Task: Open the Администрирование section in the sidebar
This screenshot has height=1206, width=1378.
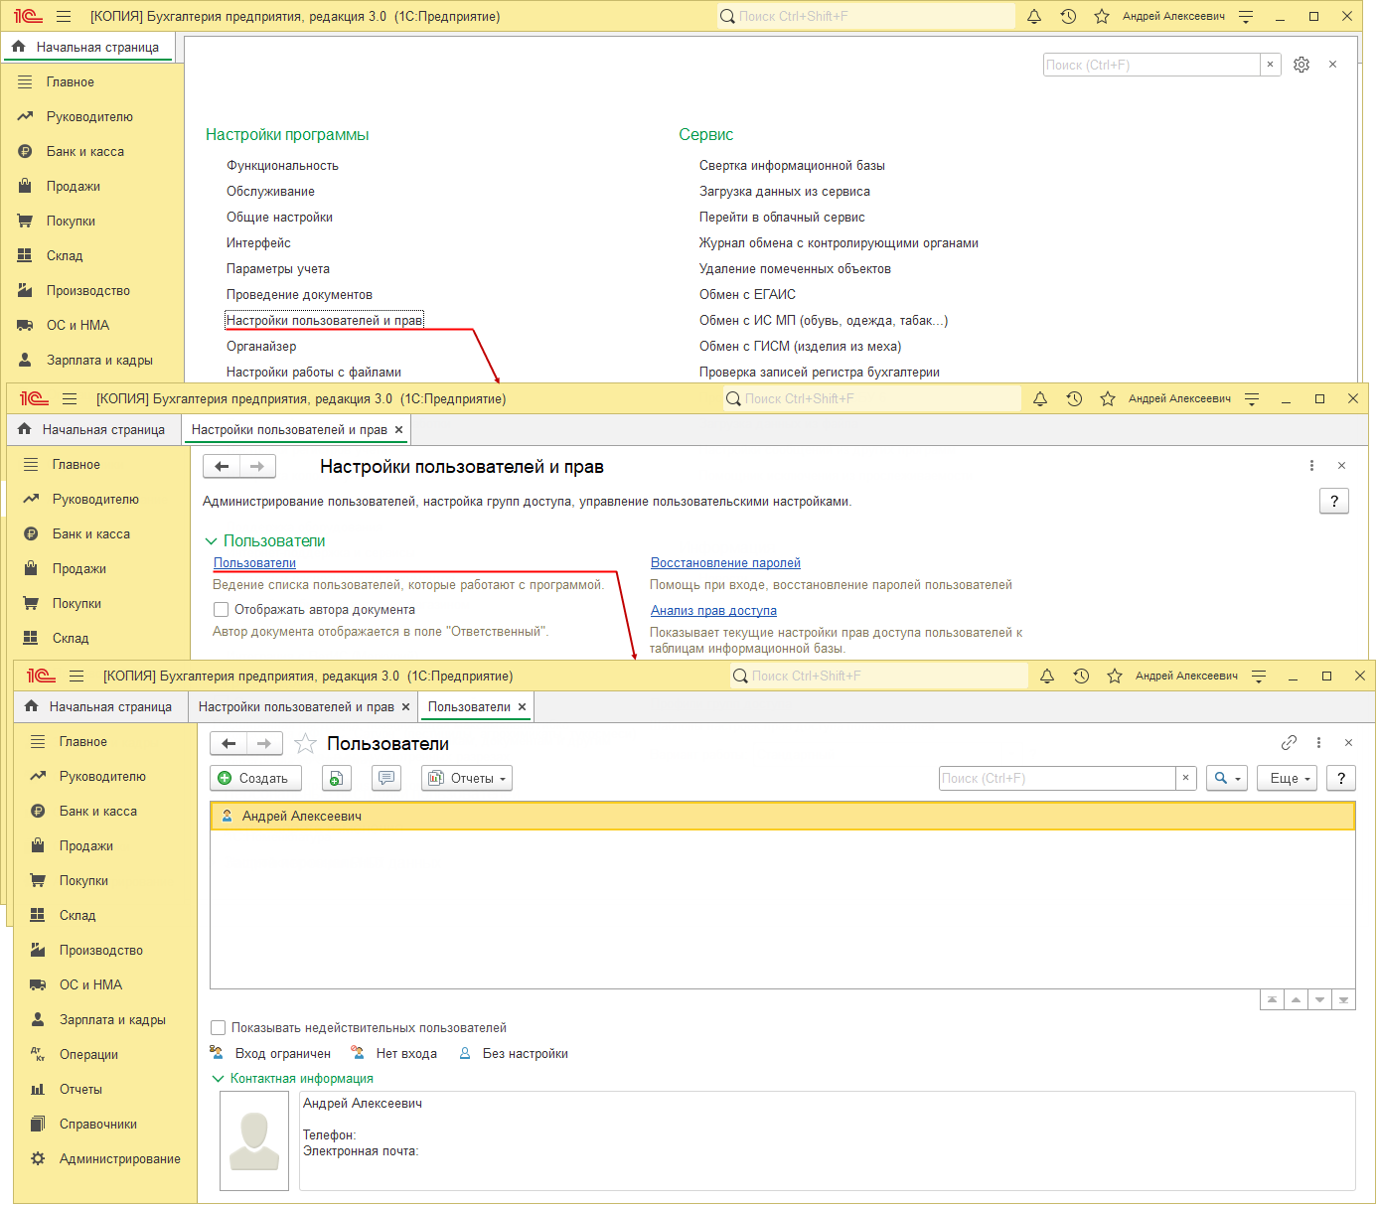Action: click(119, 1159)
